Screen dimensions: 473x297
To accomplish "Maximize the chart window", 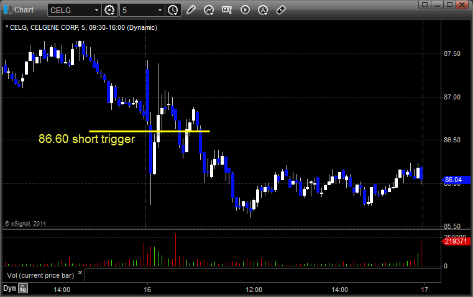I will (x=450, y=4).
